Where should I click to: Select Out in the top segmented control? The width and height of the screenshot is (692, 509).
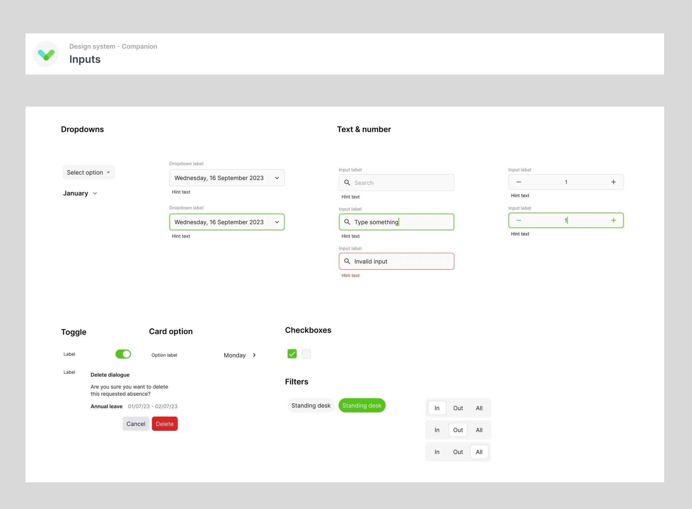[x=458, y=408]
